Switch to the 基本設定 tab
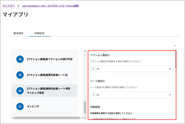 (18, 33)
